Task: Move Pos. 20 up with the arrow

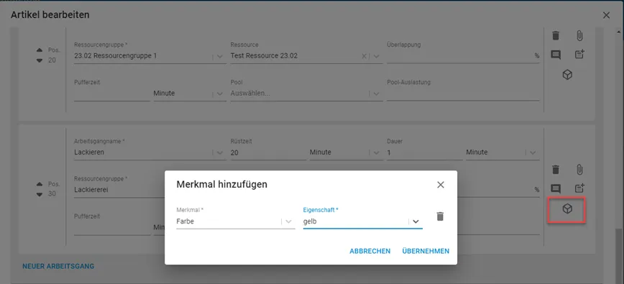Action: coord(39,50)
